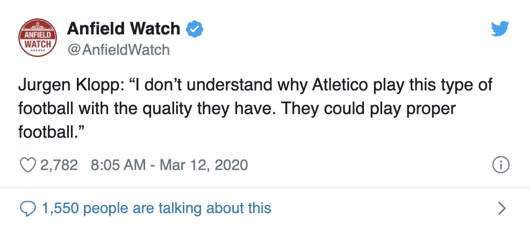This screenshot has width=530, height=226.
Task: Open the Anfield Watch profile picture
Action: click(38, 38)
